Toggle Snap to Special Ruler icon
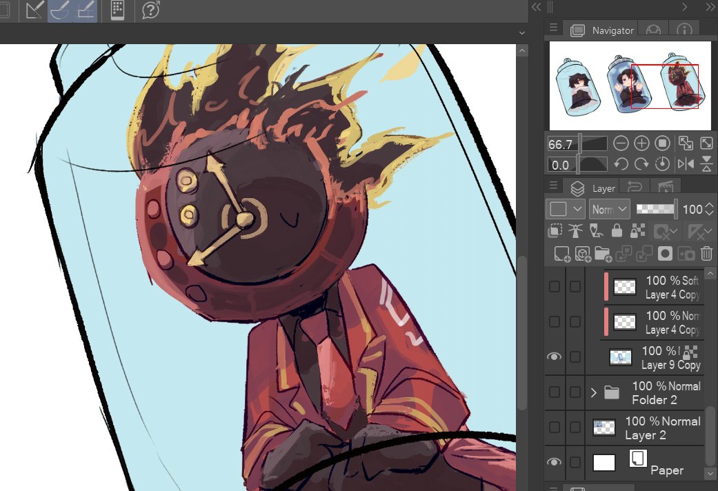 point(59,10)
